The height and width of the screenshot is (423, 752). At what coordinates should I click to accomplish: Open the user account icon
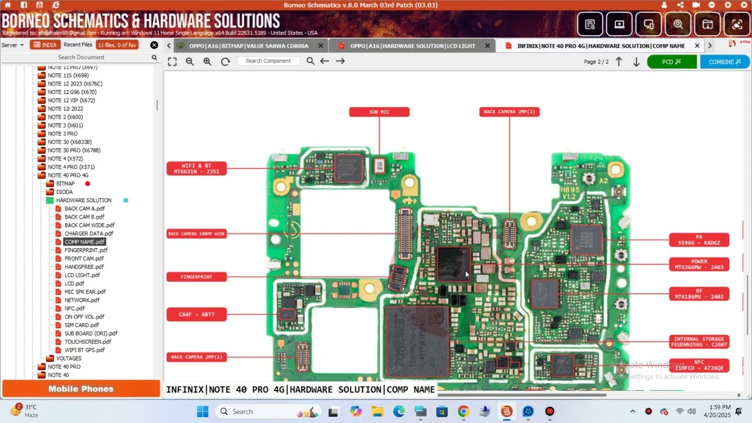click(664, 5)
